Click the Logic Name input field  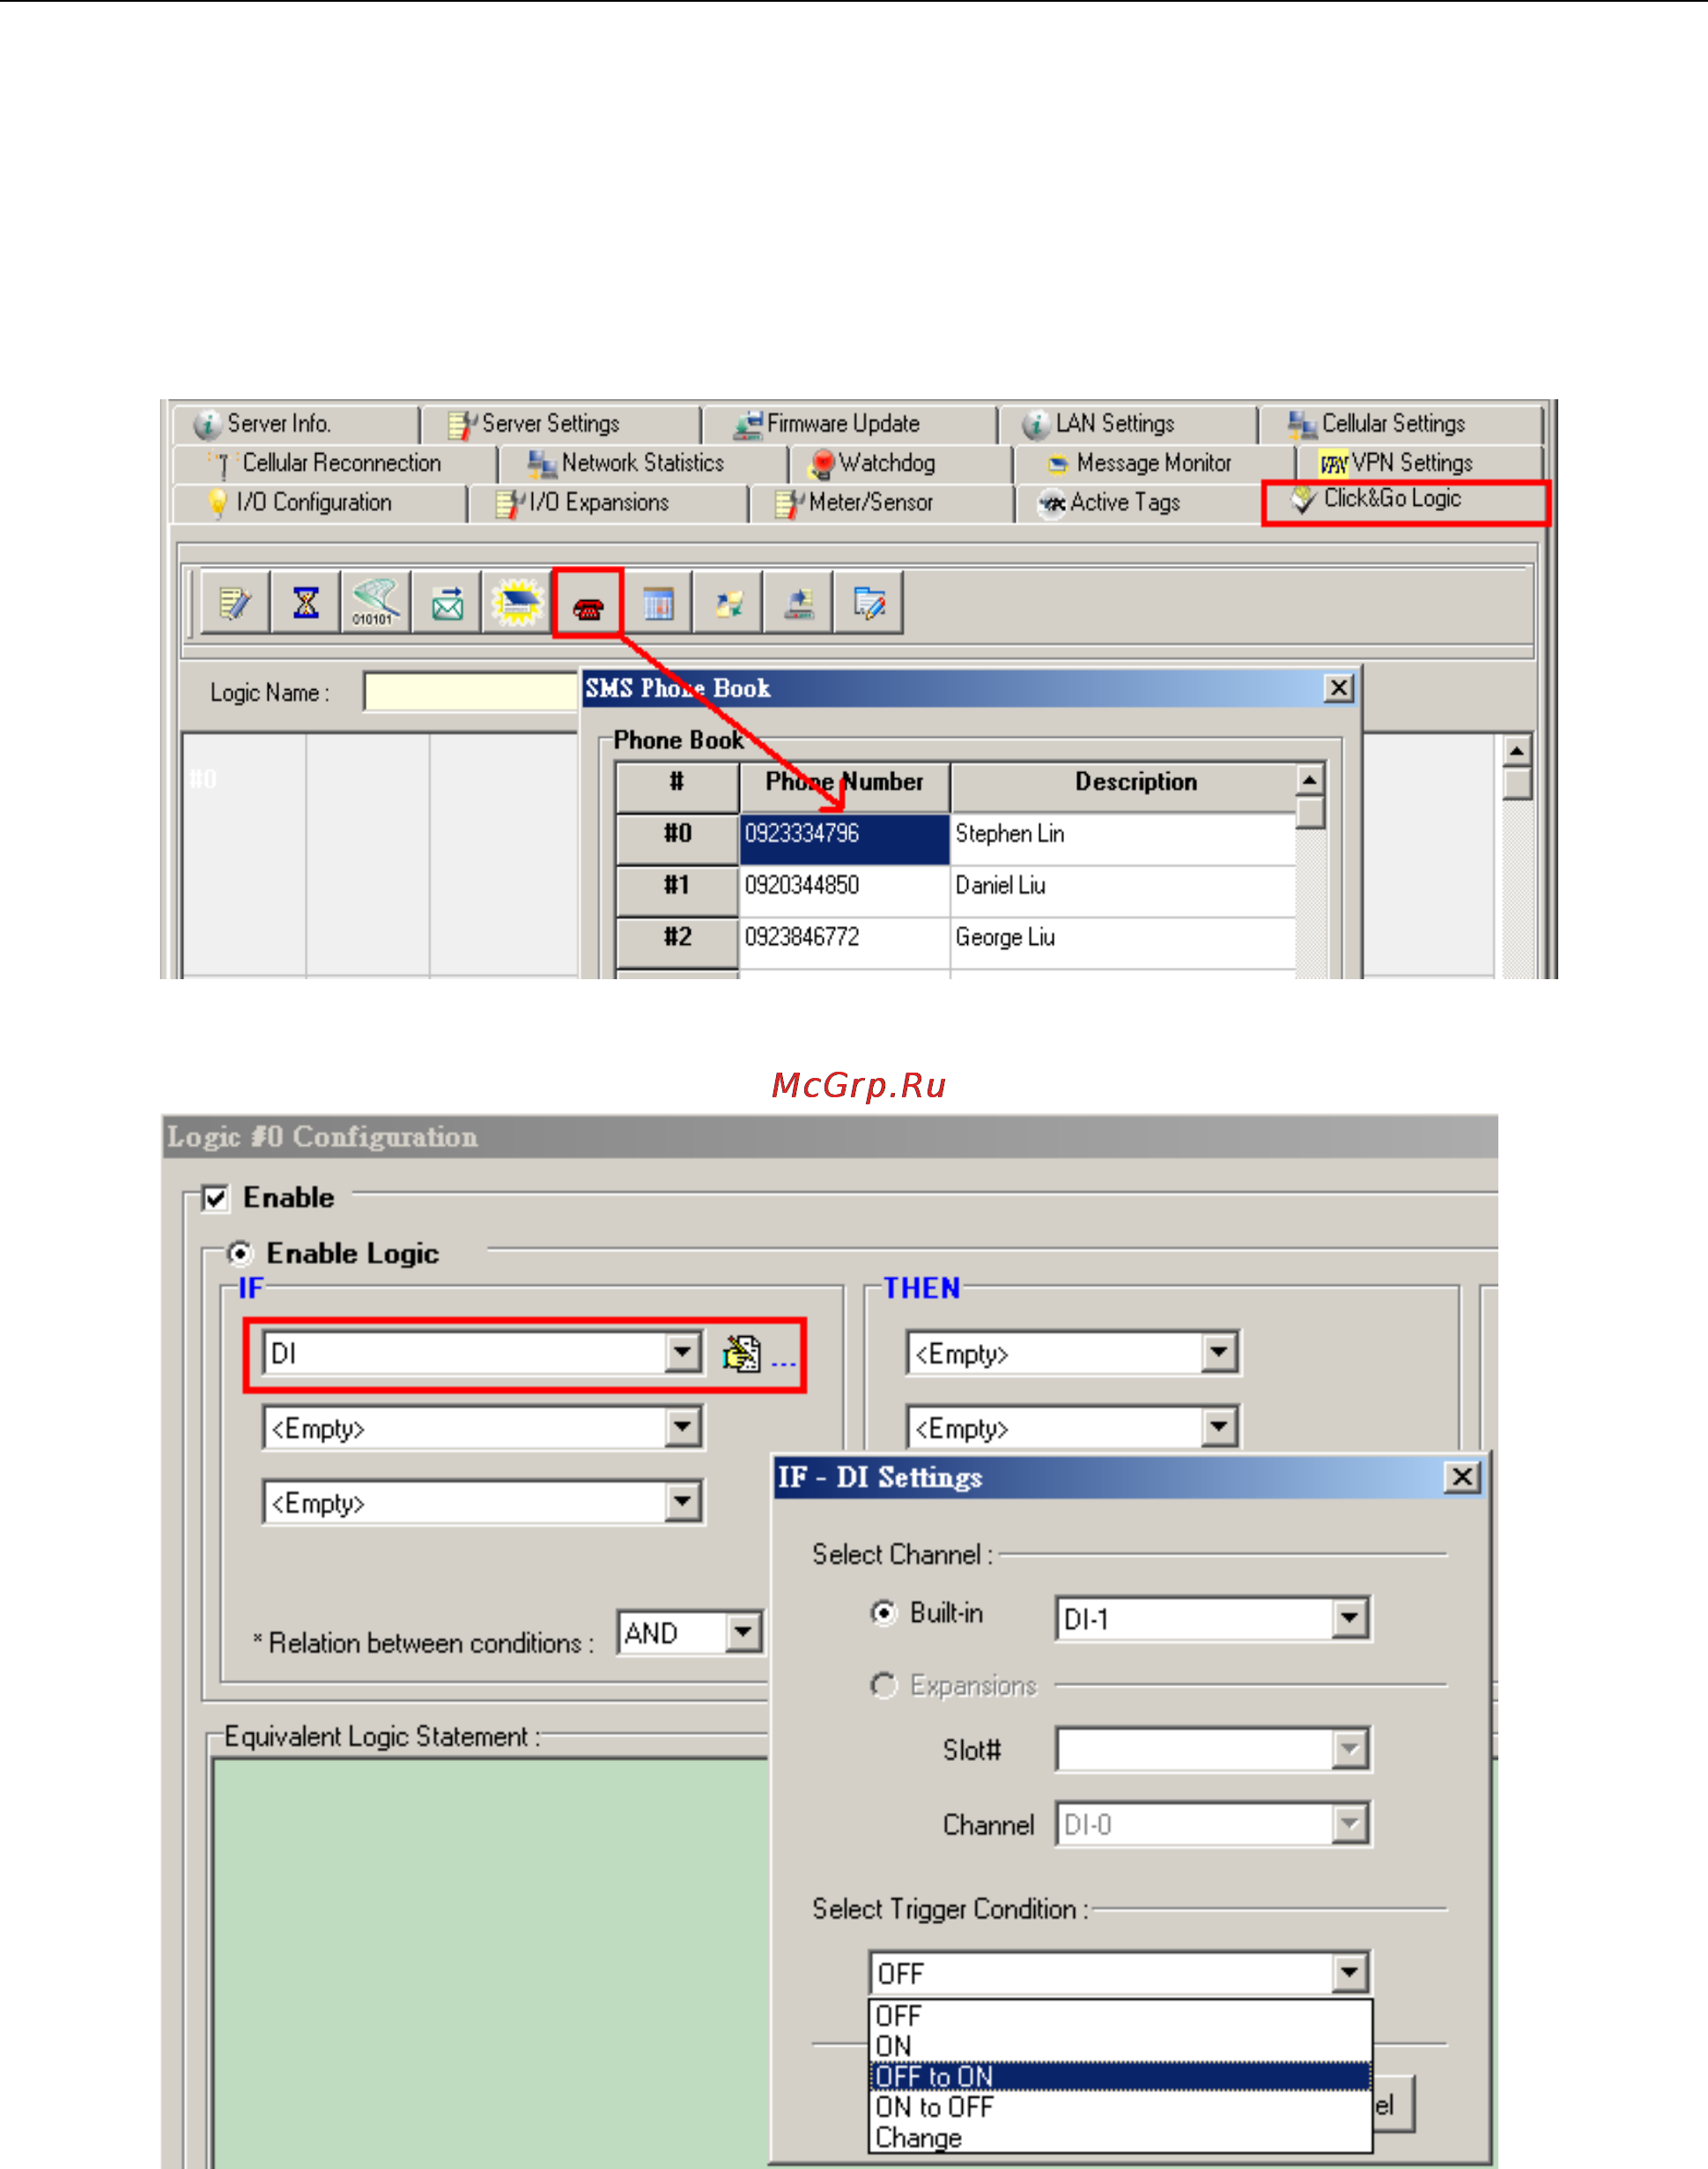pyautogui.click(x=471, y=693)
